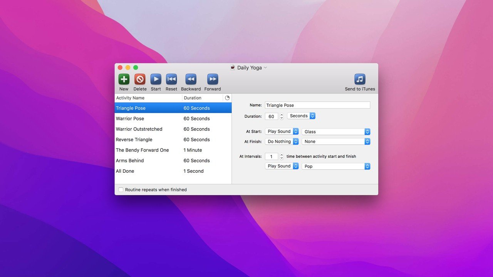Sort by Activity Name column header
Screen dimensions: 493x277
tap(148, 98)
